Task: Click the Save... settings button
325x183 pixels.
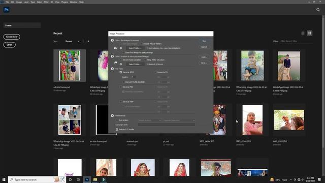Action: [x=204, y=63]
